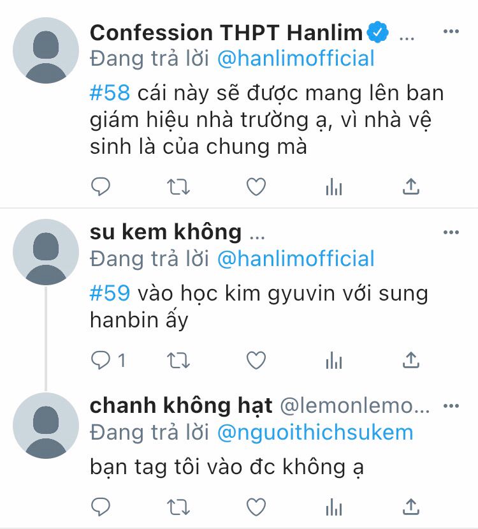Share su kem không's tweet
The image size is (478, 529).
click(x=411, y=361)
